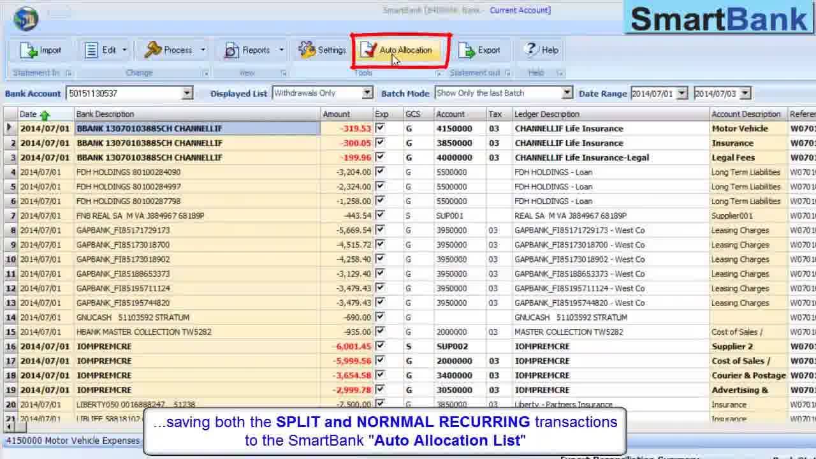Open the Statement In group launcher
This screenshot has width=816, height=459.
point(69,73)
